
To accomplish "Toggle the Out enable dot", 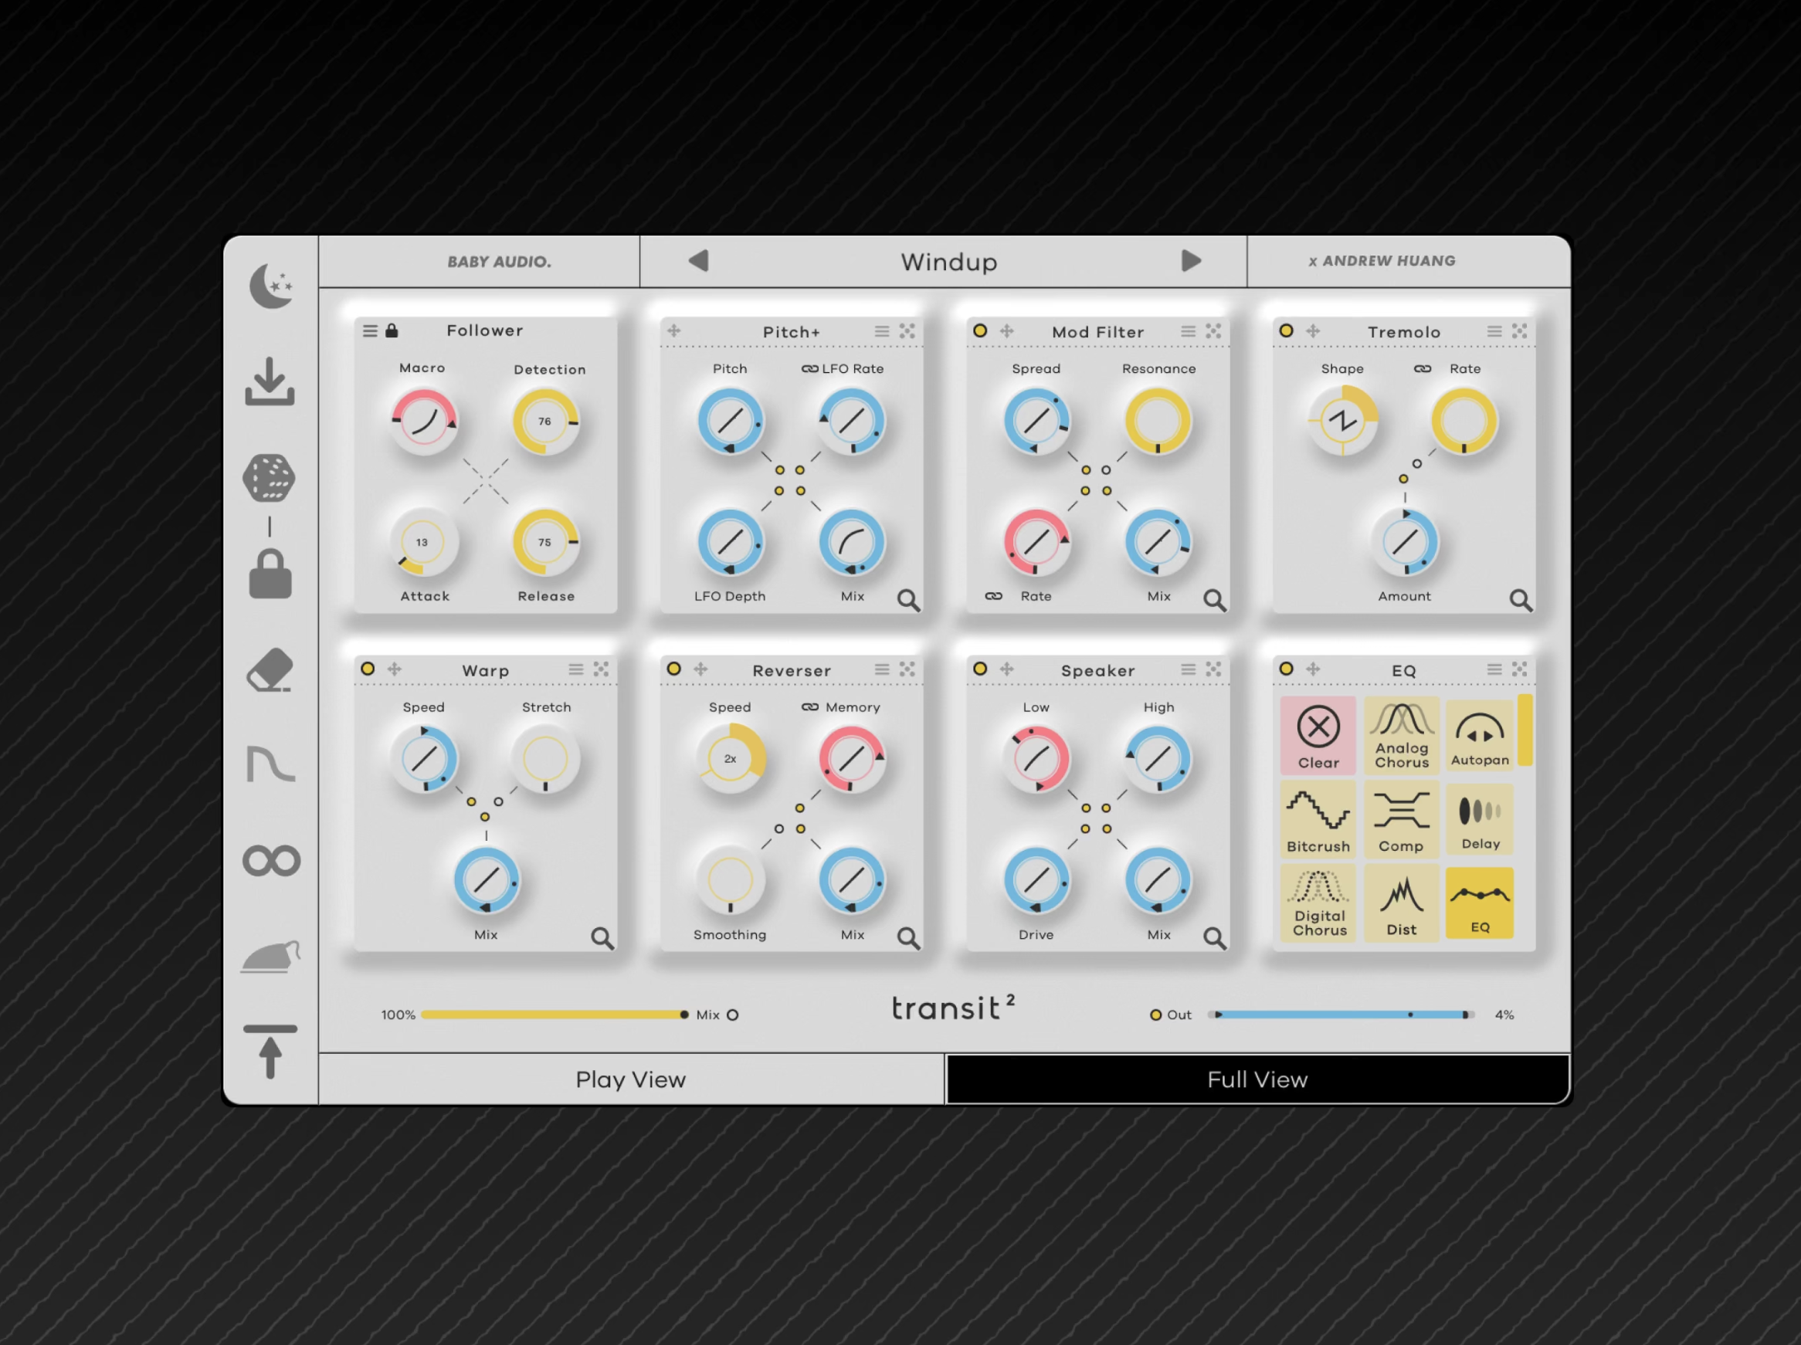I will pyautogui.click(x=1155, y=1015).
